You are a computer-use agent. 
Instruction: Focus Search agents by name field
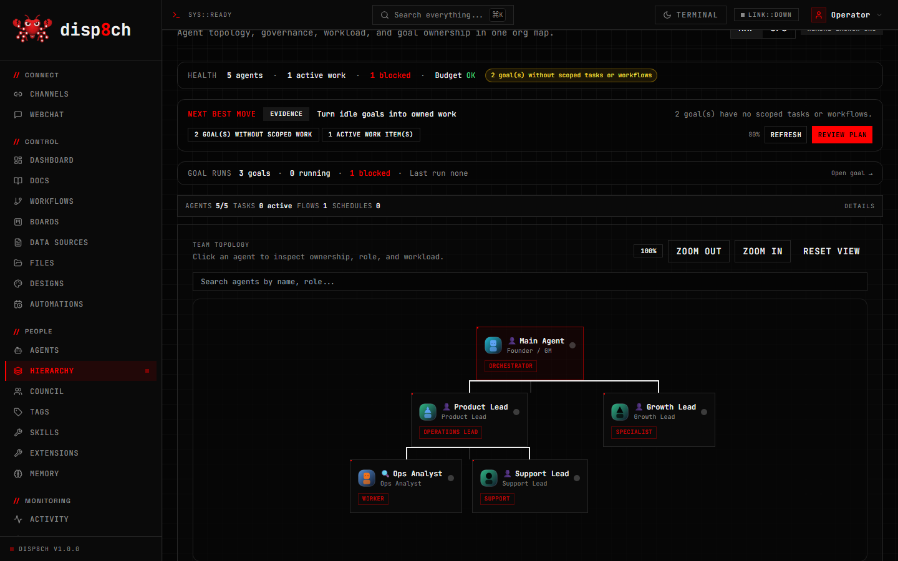529,282
